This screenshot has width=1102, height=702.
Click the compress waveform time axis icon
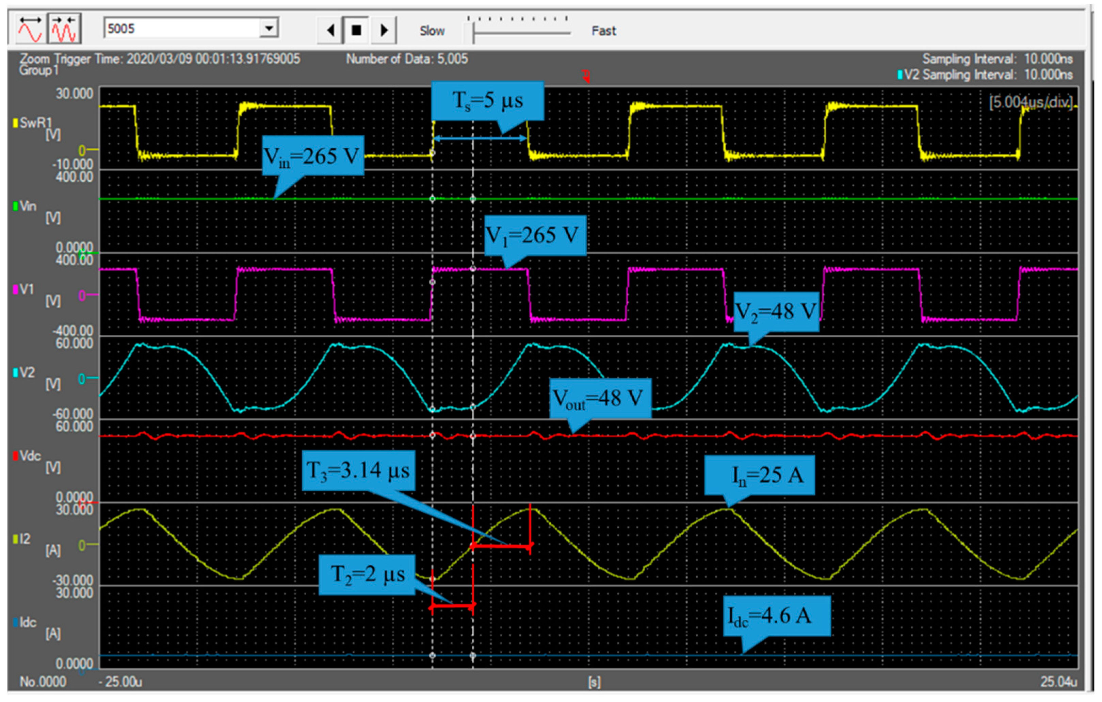[x=65, y=28]
